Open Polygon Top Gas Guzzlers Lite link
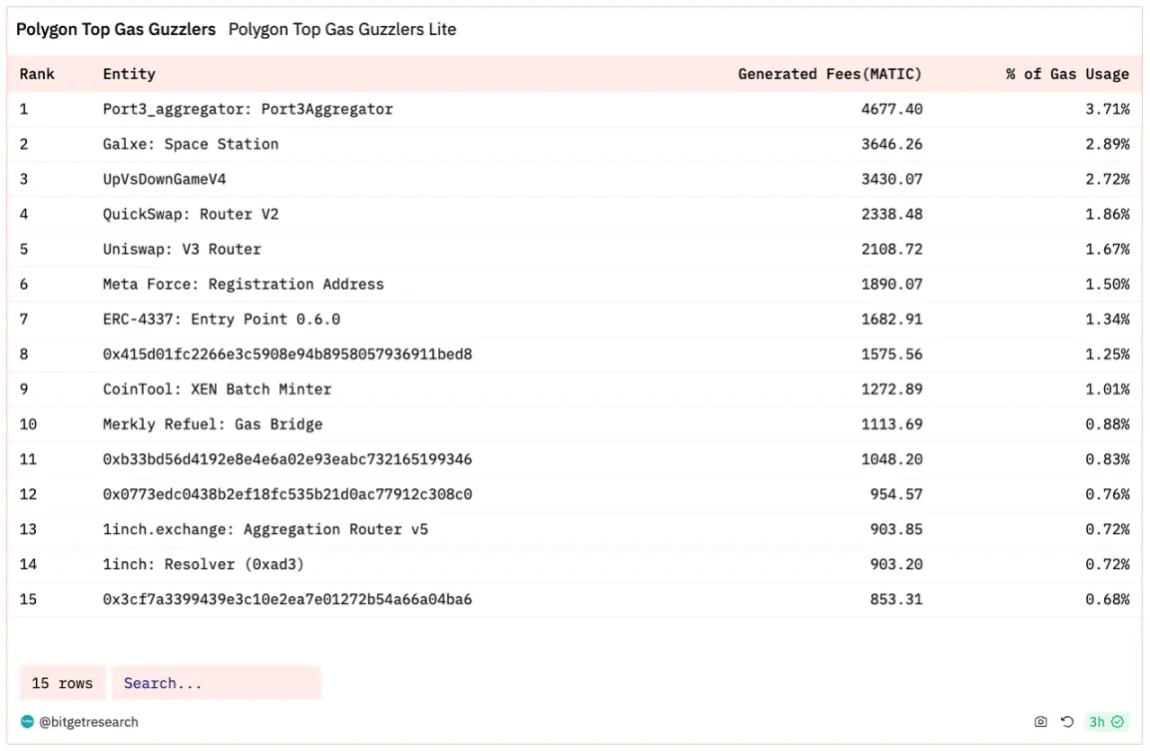The width and height of the screenshot is (1150, 751). [x=342, y=29]
